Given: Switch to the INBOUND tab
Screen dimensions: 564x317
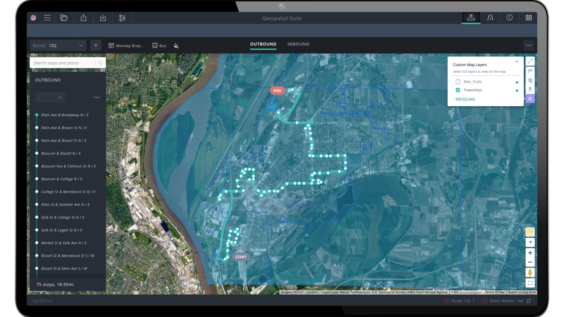Looking at the screenshot, I should (298, 44).
